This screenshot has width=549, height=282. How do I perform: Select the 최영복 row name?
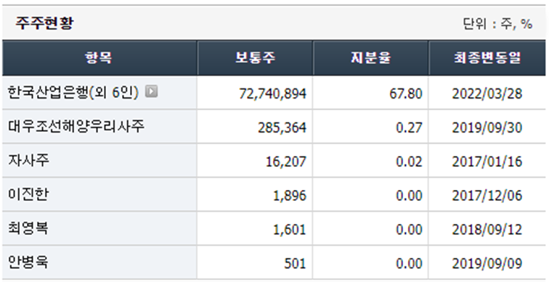[28, 228]
